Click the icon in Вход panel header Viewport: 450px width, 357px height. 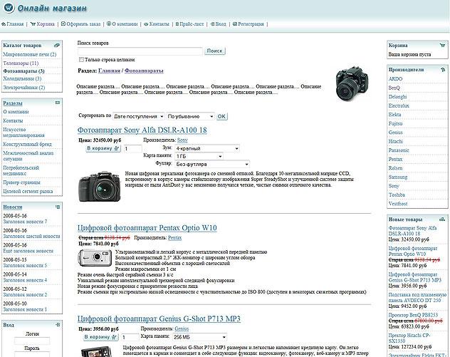[x=58, y=325]
